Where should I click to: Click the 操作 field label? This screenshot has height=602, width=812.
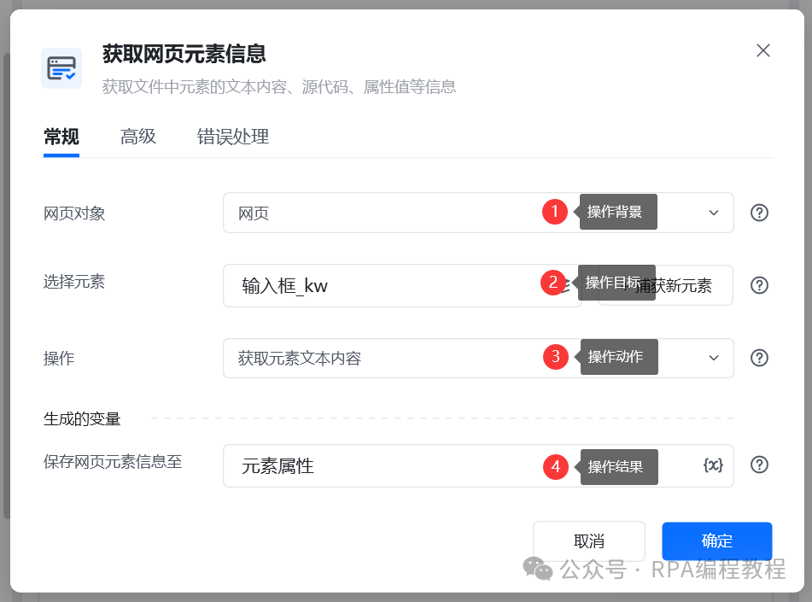tap(59, 358)
